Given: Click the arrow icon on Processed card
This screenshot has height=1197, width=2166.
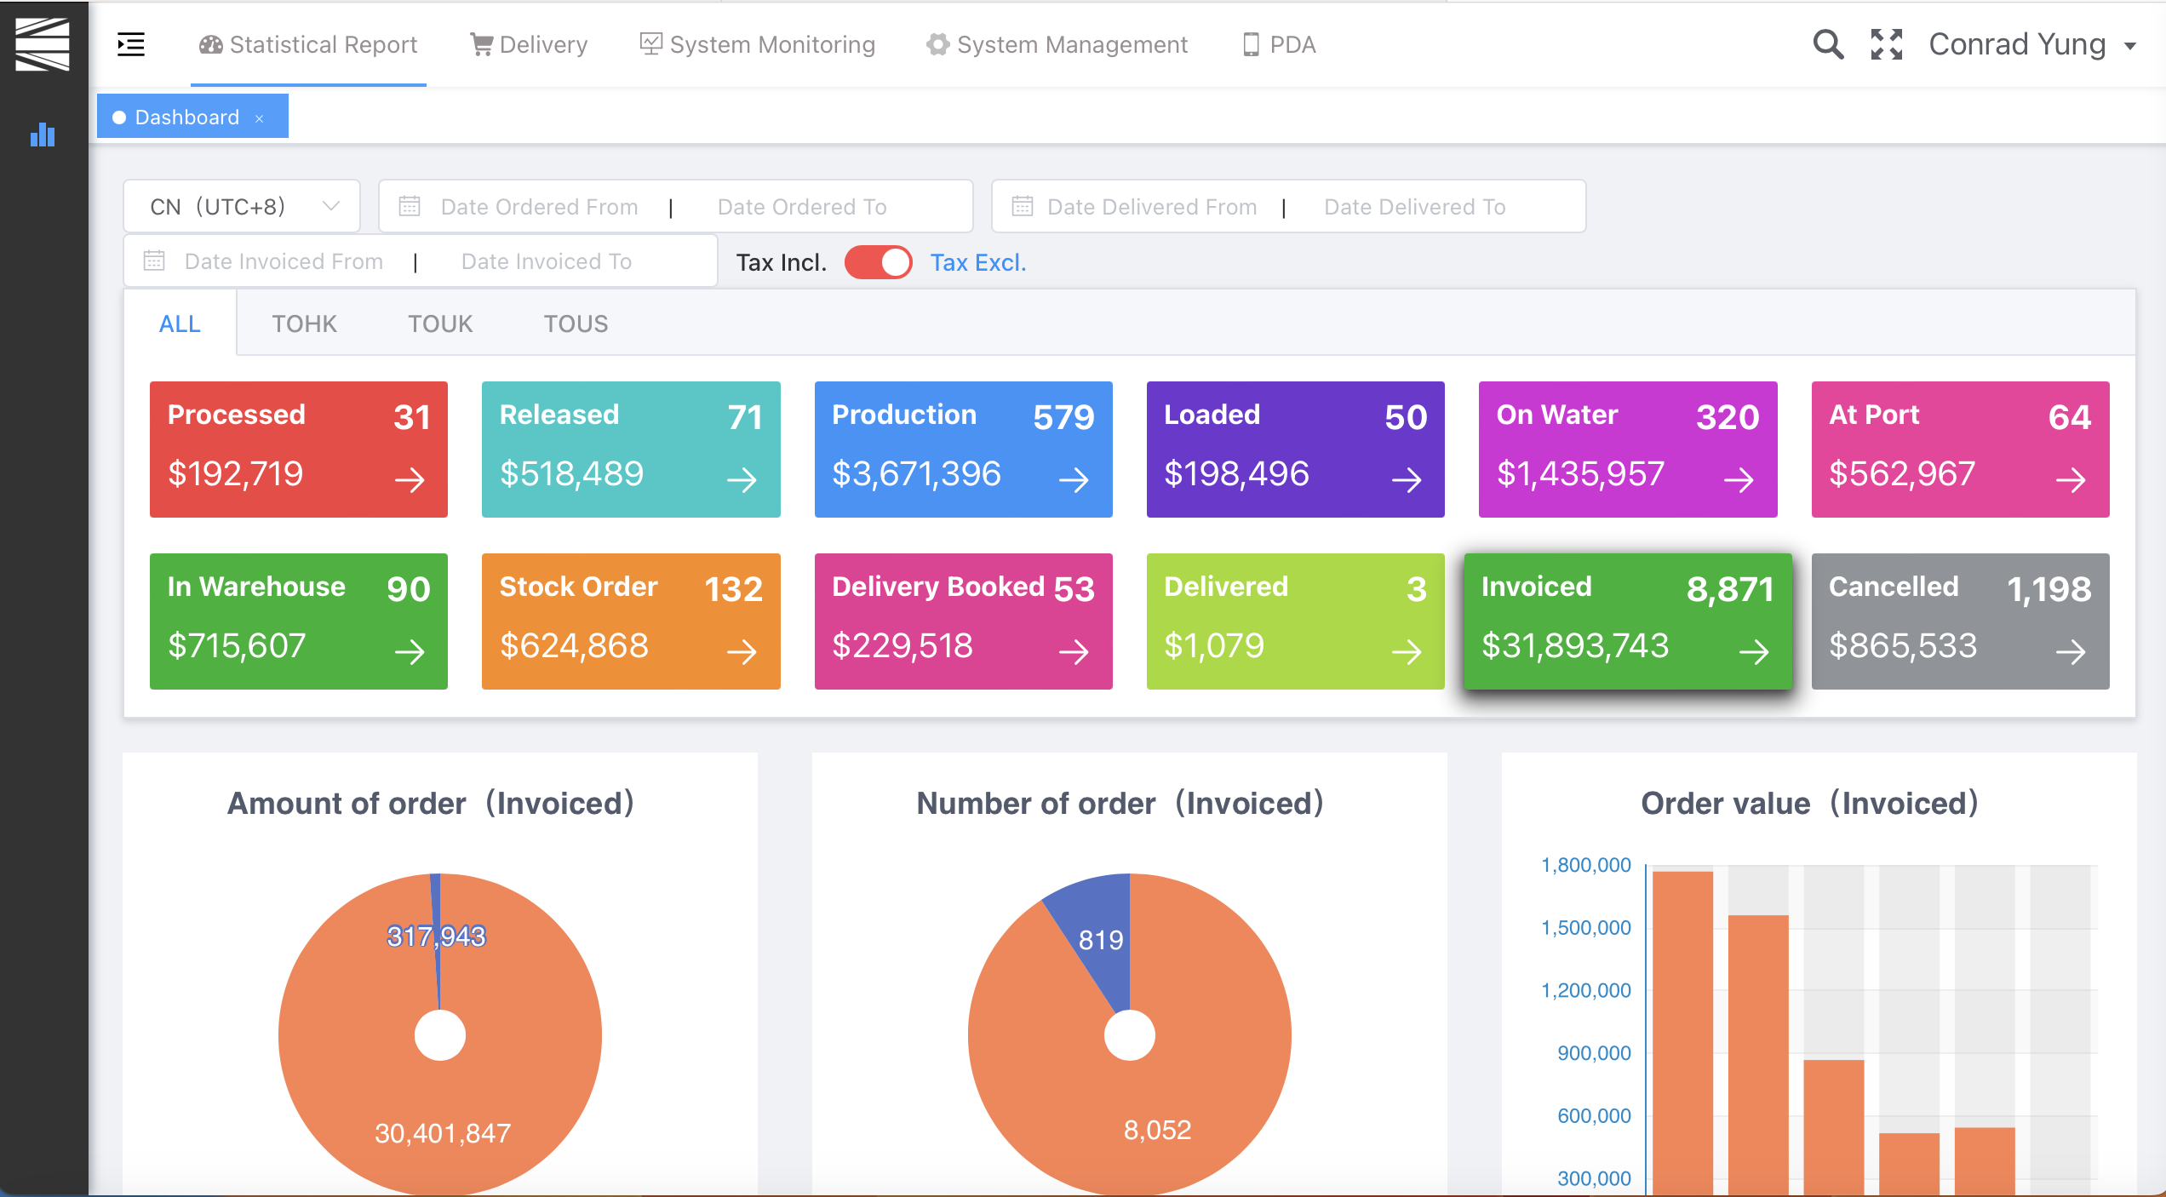Looking at the screenshot, I should (410, 479).
